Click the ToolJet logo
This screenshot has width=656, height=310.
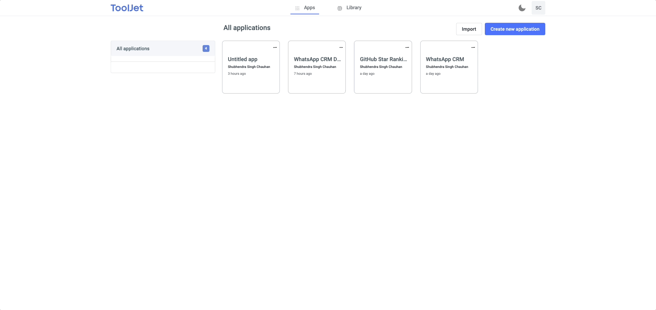click(127, 8)
